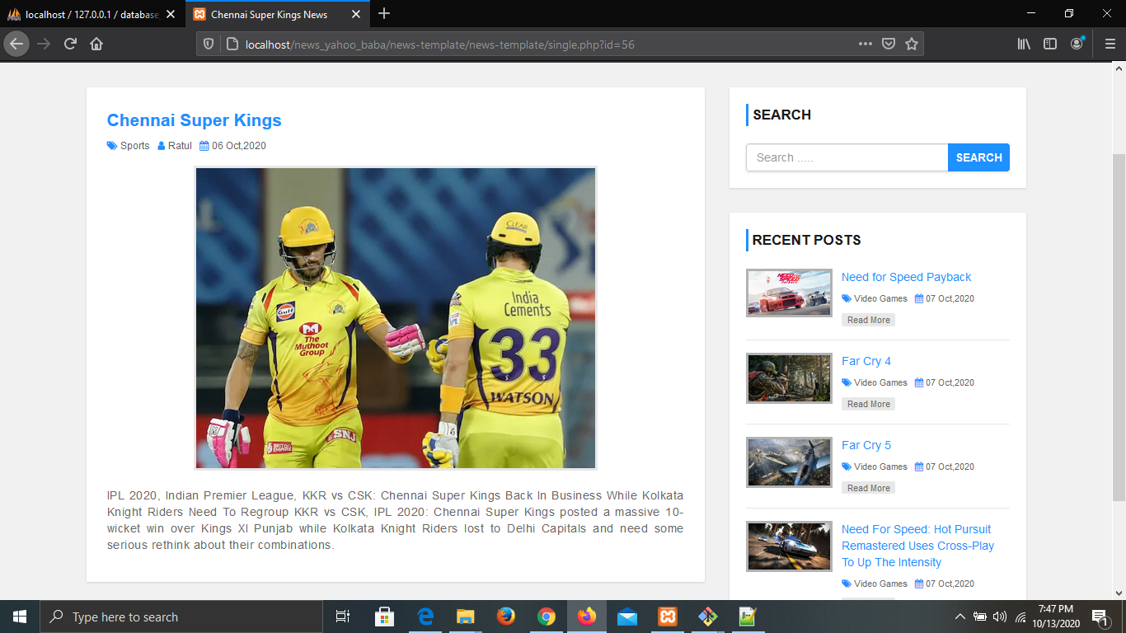This screenshot has width=1126, height=633.
Task: Open Google Chrome from taskbar
Action: 546,617
